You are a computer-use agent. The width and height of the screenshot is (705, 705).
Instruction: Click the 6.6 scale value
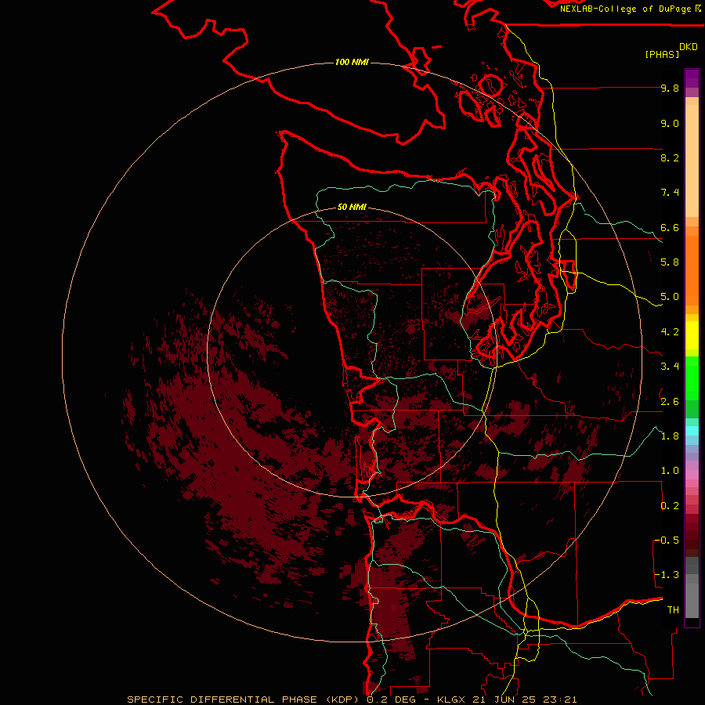[x=670, y=227]
